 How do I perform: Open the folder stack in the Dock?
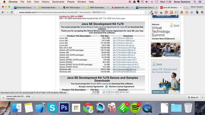coord(176,108)
